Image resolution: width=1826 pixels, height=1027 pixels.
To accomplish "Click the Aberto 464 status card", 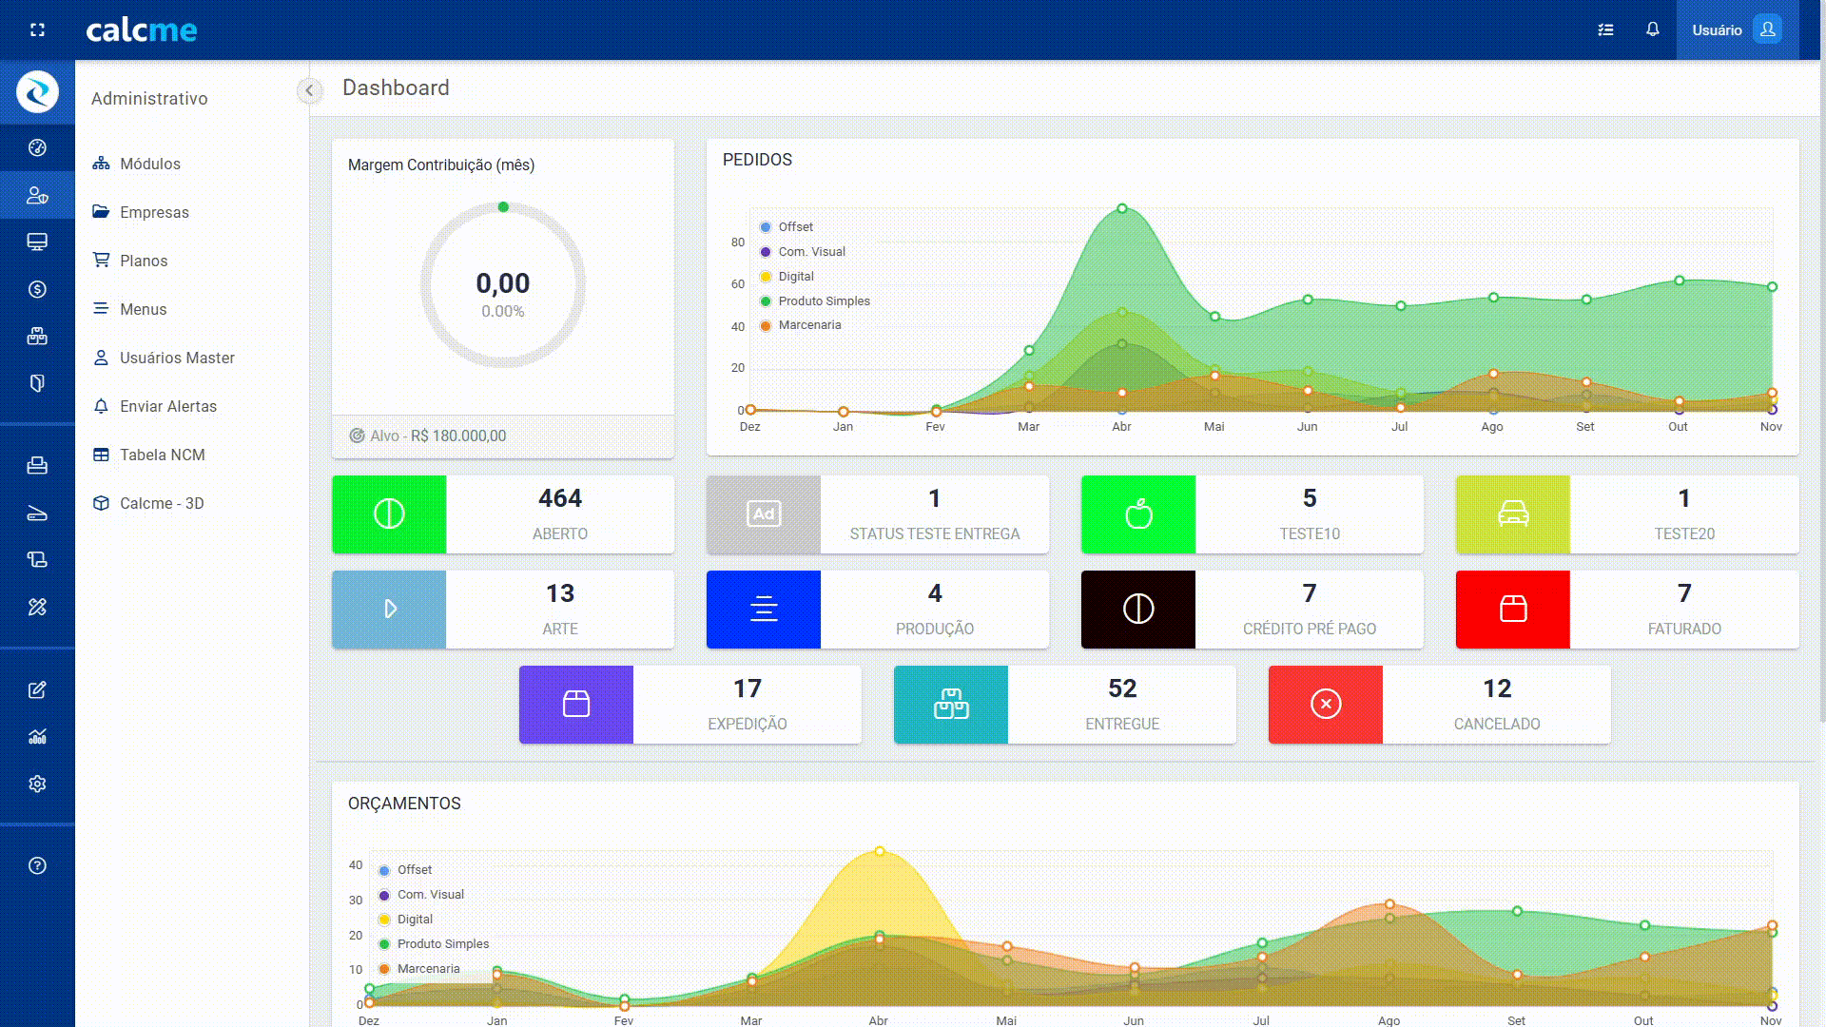I will (559, 513).
